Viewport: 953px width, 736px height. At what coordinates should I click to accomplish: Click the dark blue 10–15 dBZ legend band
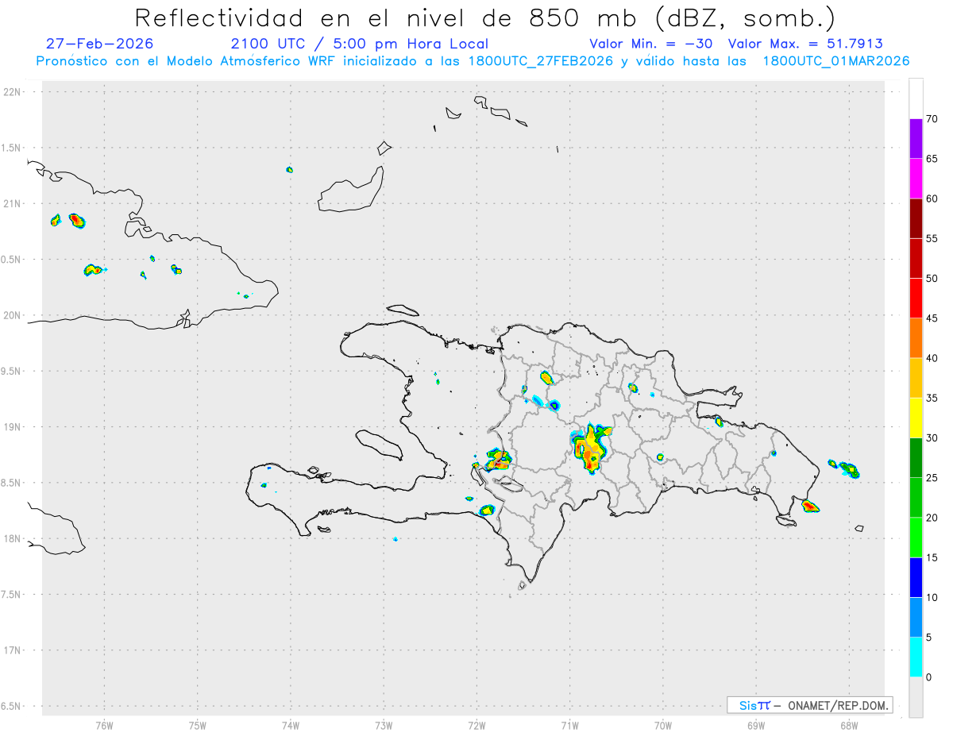[x=916, y=577]
